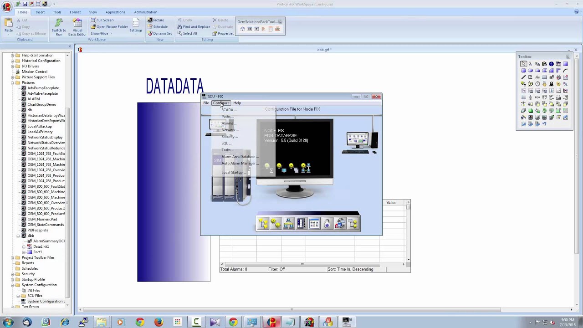This screenshot has width=583, height=328.
Task: Click Find and Replace in Editing group
Action: point(194,26)
